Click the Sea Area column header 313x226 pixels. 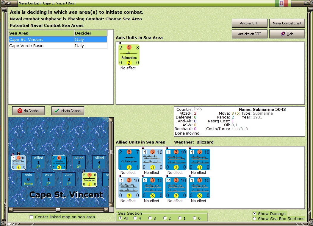point(41,33)
